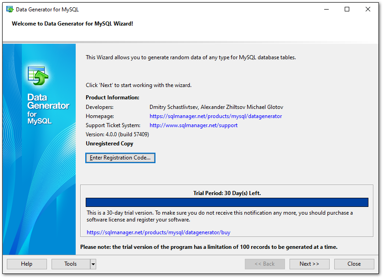Close the wizard with Close button
Image resolution: width=383 pixels, height=278 pixels.
tap(354, 264)
